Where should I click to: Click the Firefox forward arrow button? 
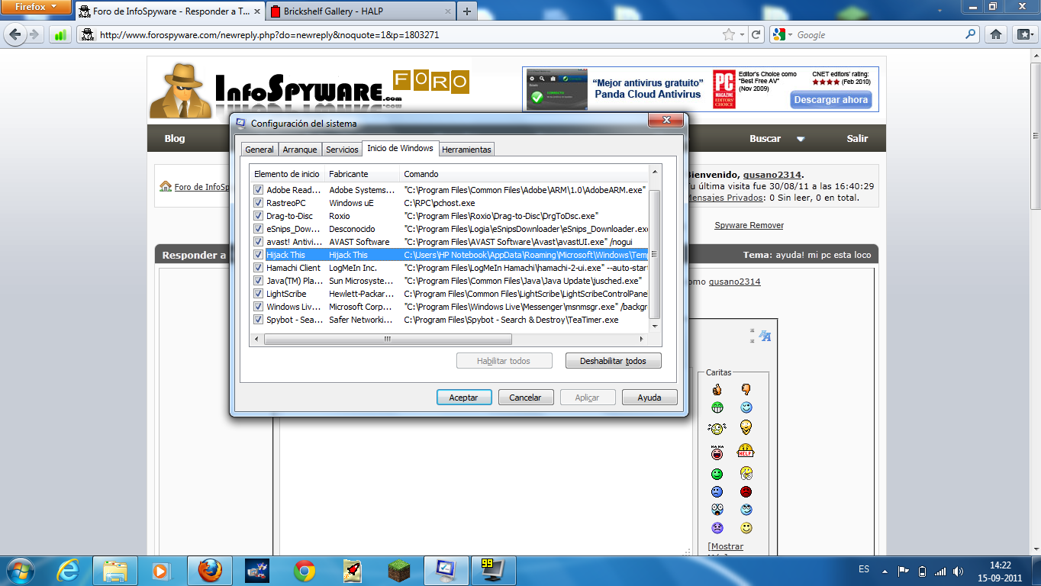click(x=34, y=34)
